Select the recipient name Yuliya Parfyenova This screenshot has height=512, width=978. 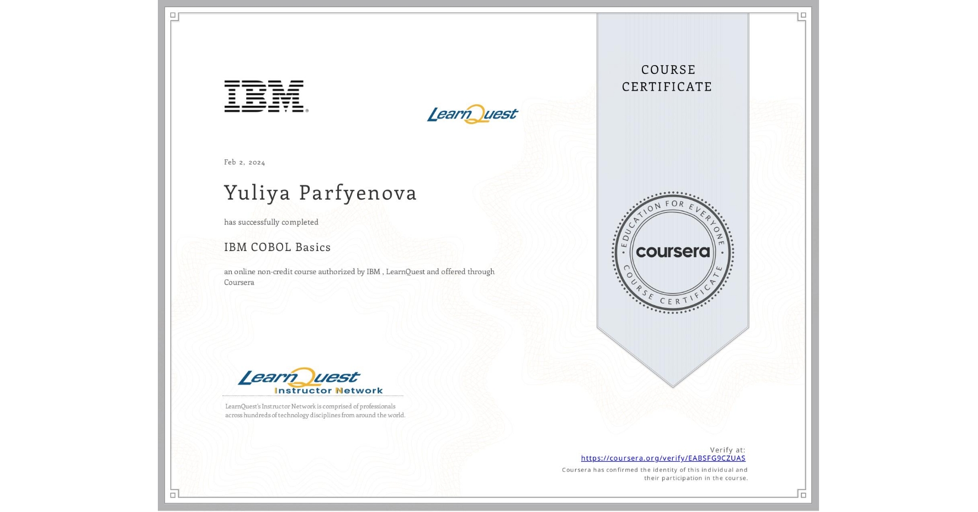321,194
